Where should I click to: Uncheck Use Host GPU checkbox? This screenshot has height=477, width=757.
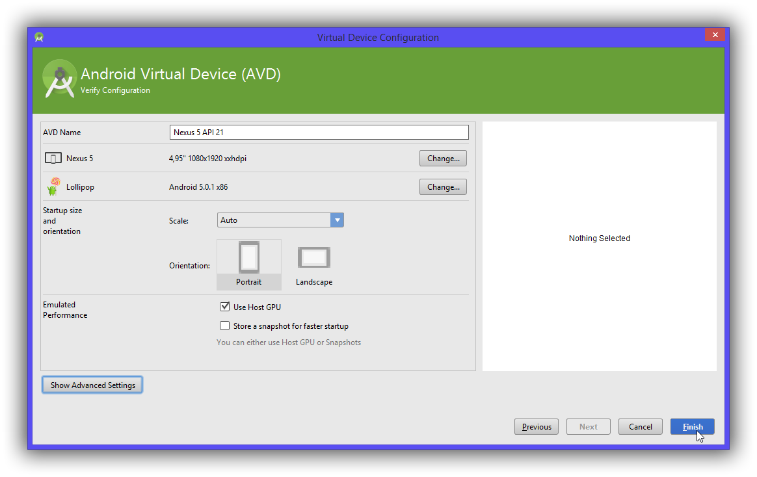click(x=224, y=307)
